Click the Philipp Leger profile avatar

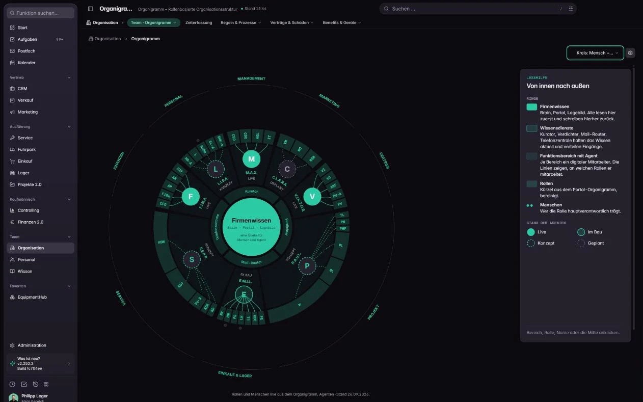pos(13,398)
